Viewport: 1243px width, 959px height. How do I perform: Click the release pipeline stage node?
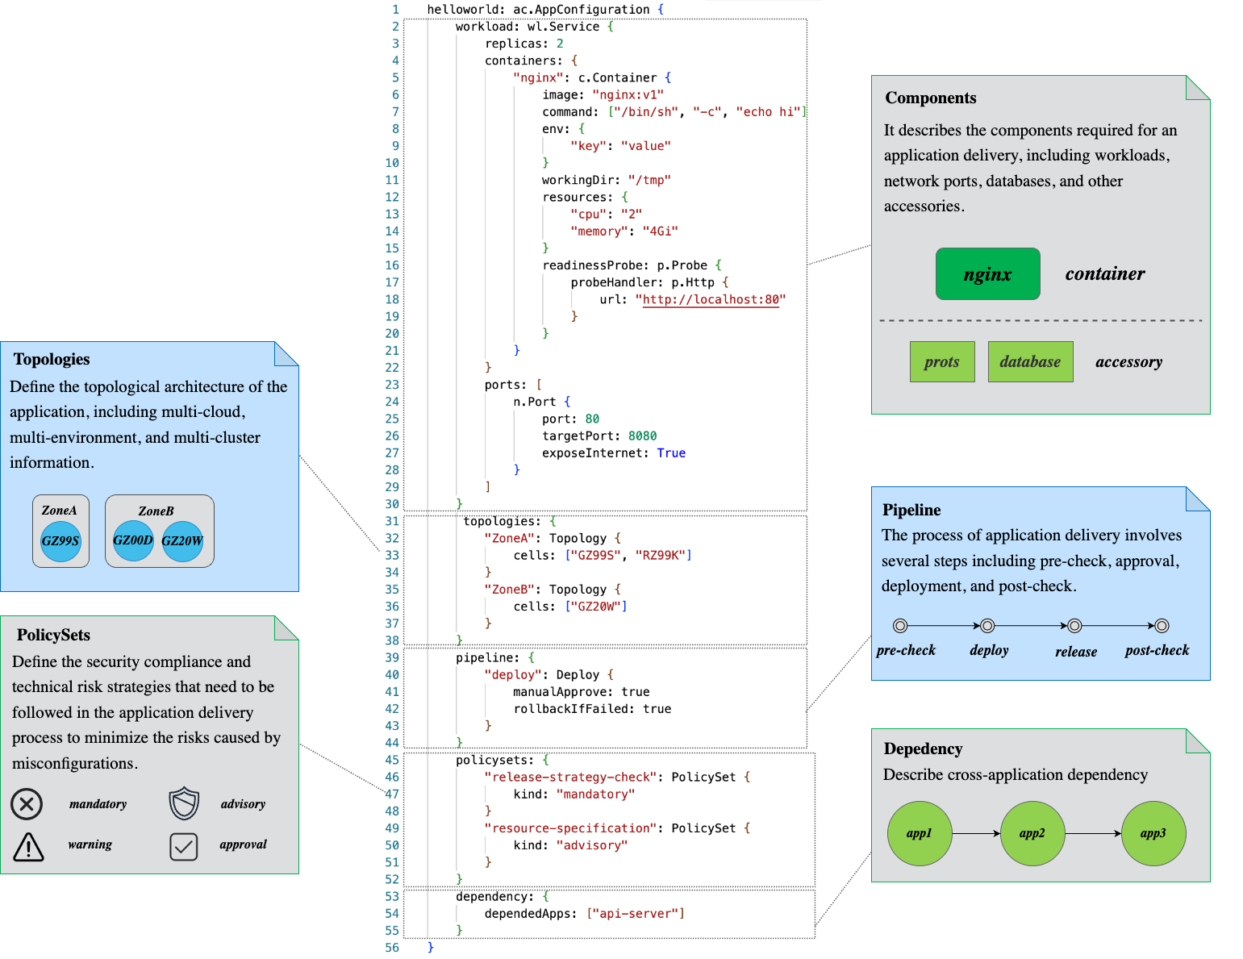tap(1074, 625)
